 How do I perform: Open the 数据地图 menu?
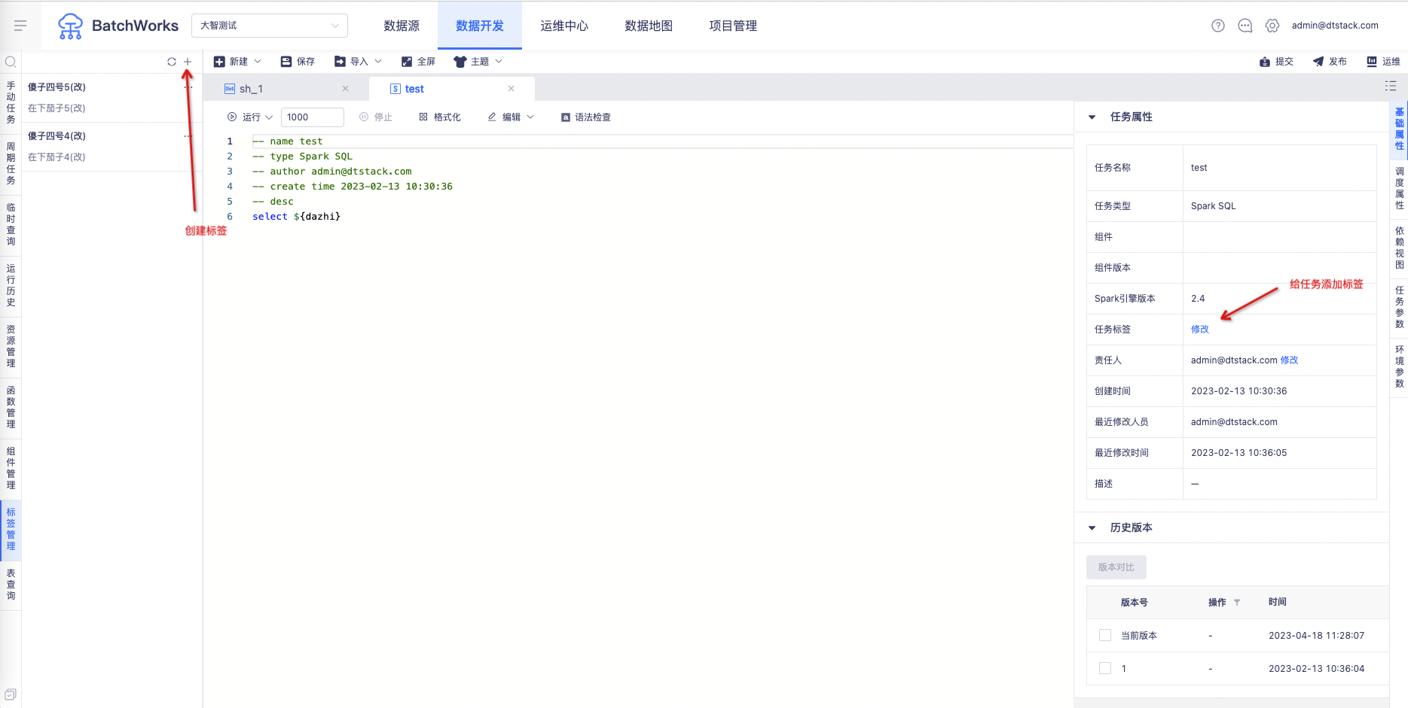649,26
